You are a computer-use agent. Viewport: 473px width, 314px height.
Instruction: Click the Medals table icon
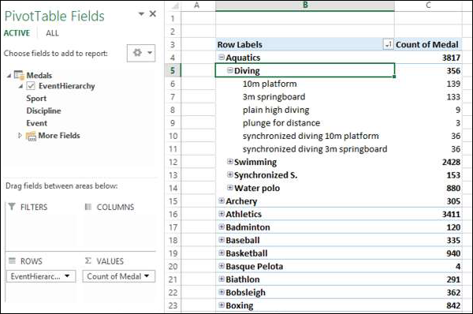[19, 75]
